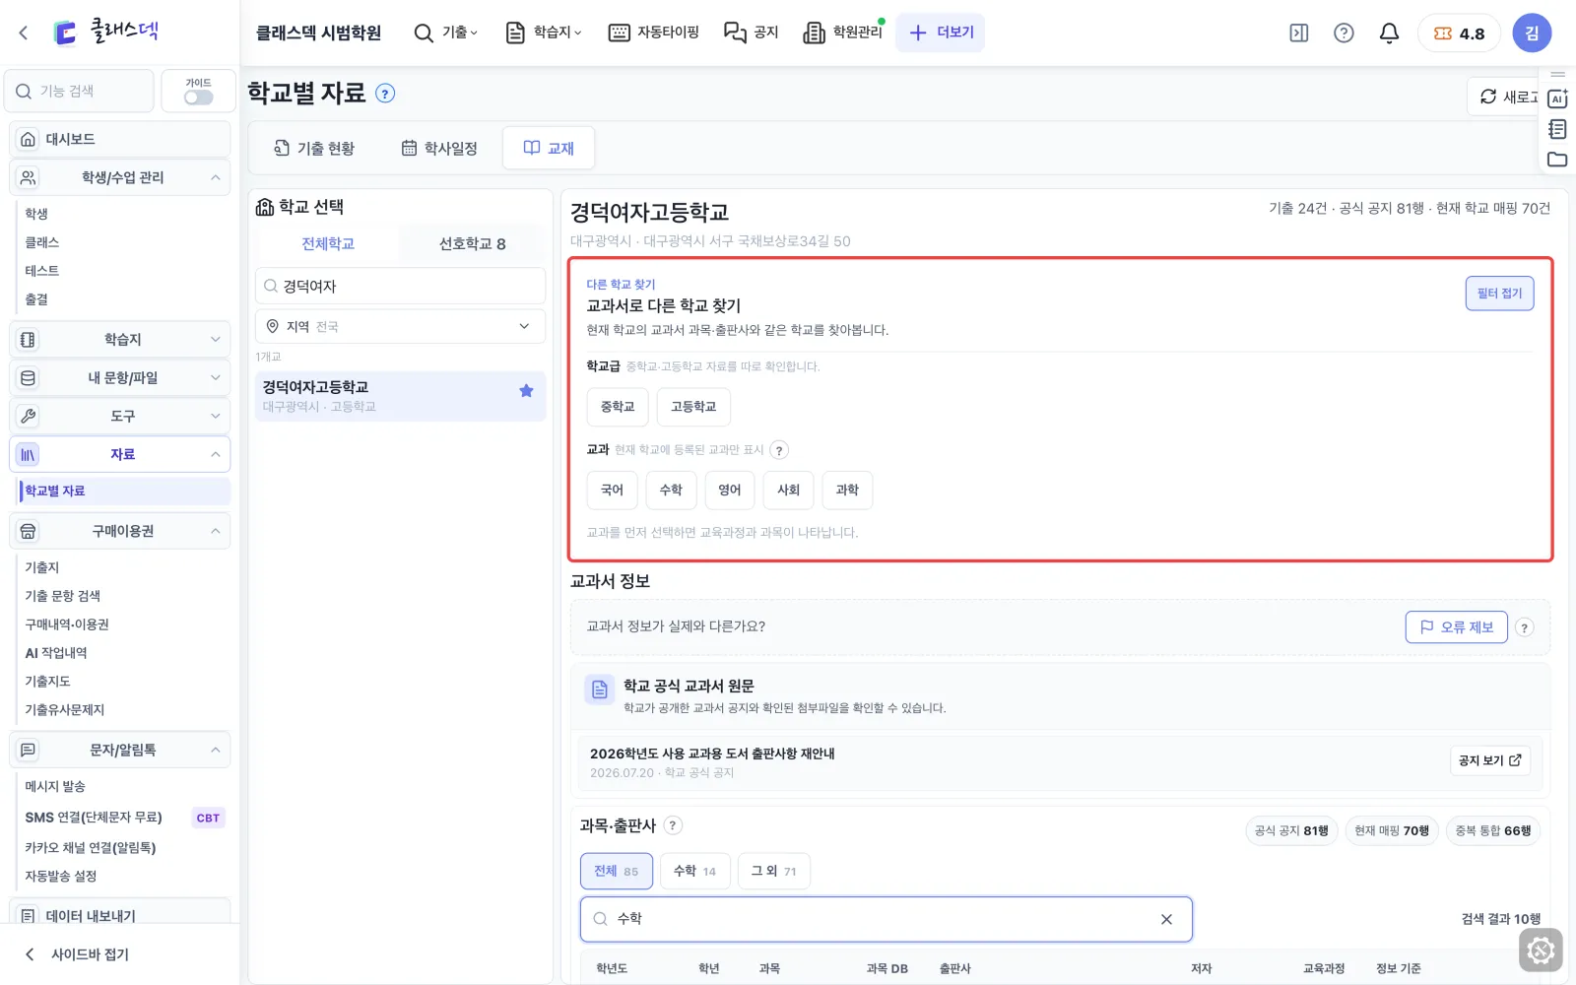The width and height of the screenshot is (1576, 985).
Task: Toggle the 사회 subject chip
Action: [789, 490]
